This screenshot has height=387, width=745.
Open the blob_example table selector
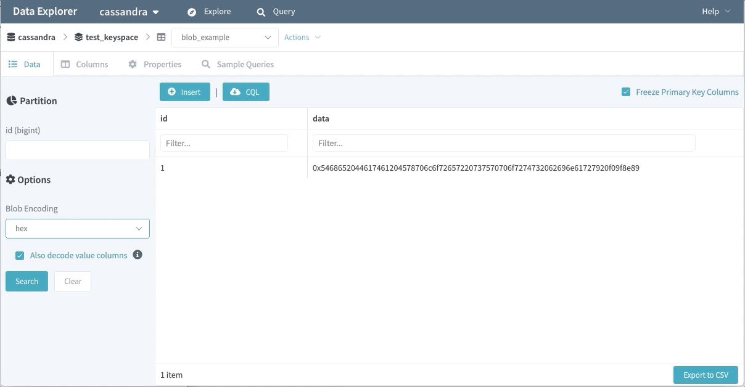point(225,37)
